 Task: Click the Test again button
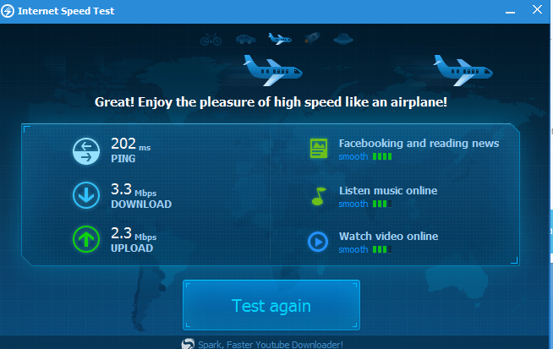[271, 305]
